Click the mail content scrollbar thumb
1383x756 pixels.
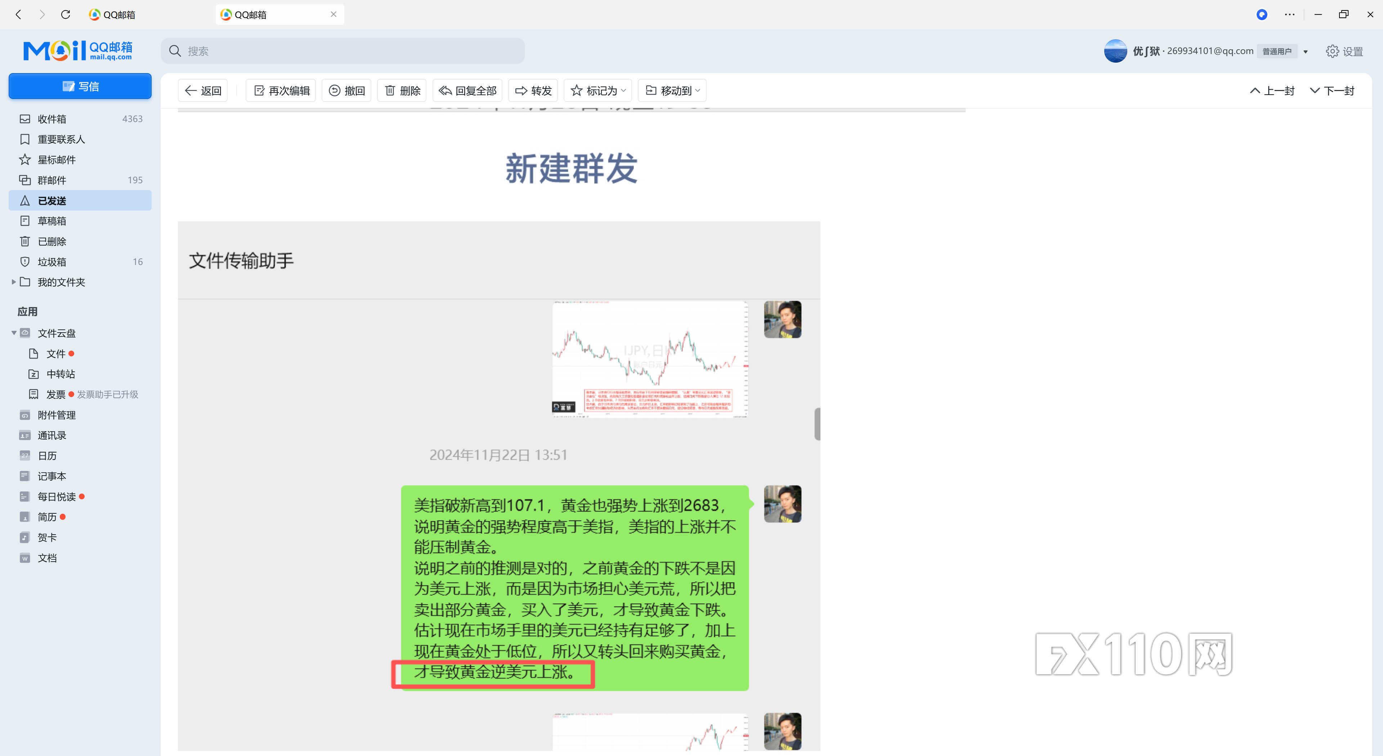pyautogui.click(x=817, y=424)
